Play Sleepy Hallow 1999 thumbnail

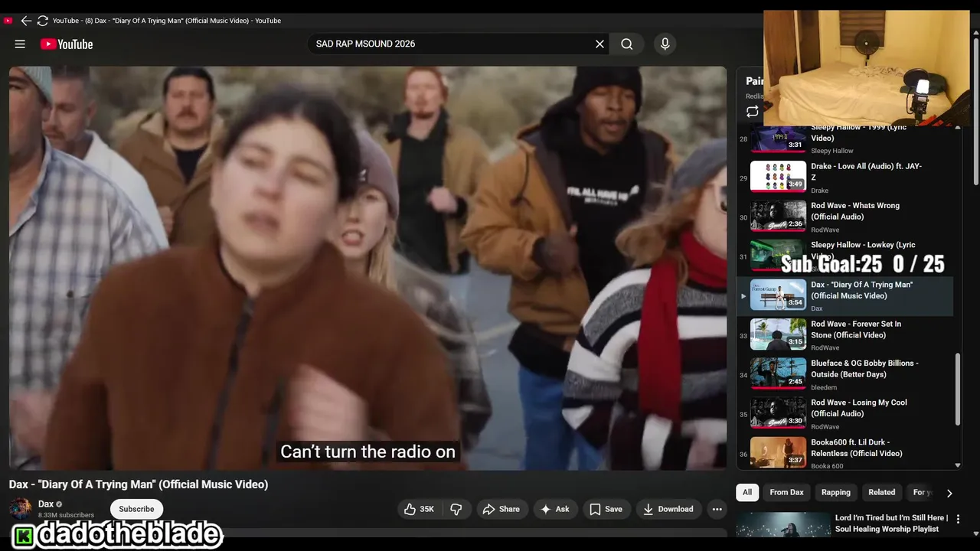[x=778, y=139]
